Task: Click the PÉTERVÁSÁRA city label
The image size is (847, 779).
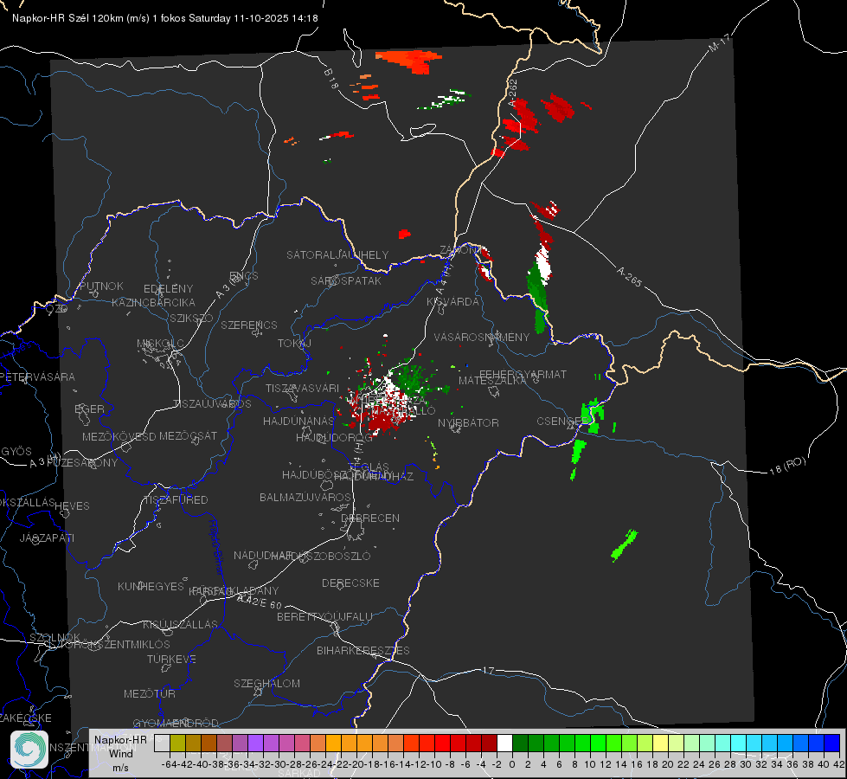Action: 37,377
